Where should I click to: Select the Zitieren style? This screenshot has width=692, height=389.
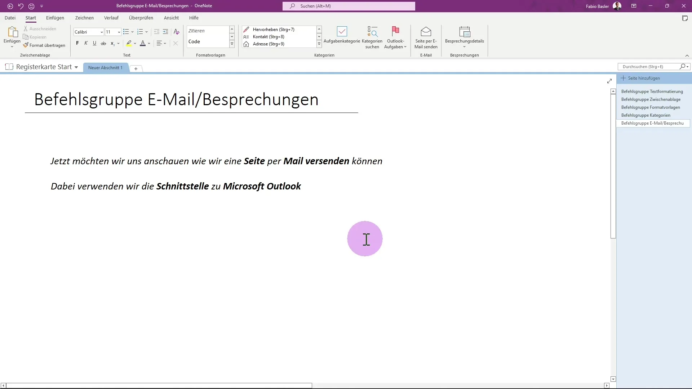208,31
